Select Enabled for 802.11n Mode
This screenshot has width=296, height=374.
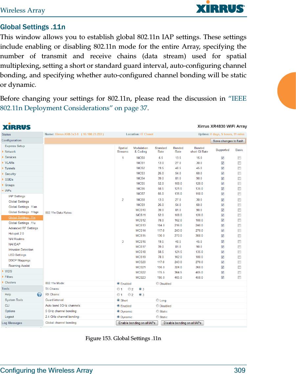(118, 284)
